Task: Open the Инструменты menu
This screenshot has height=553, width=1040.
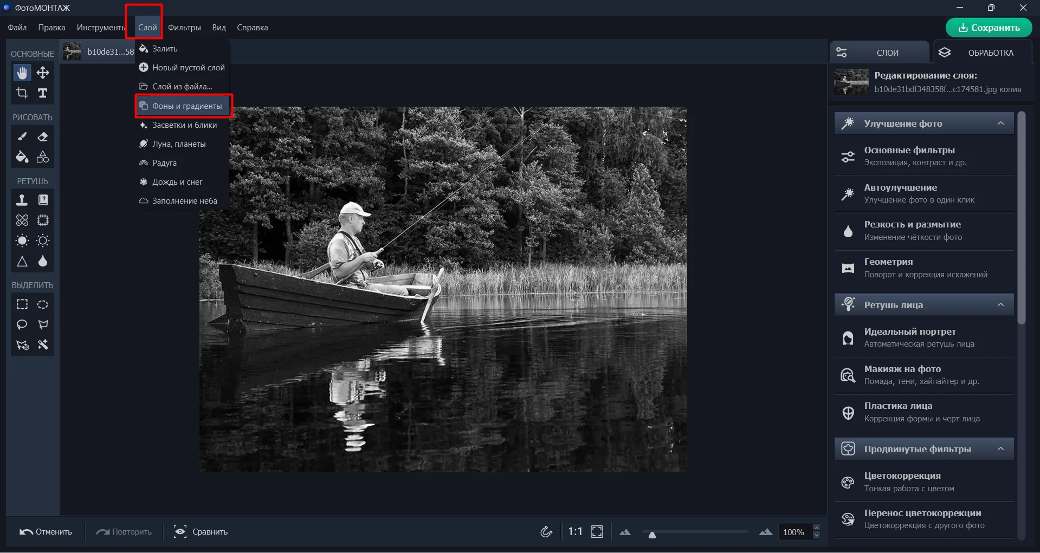Action: (x=101, y=28)
